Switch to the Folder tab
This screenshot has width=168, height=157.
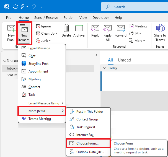69,17
